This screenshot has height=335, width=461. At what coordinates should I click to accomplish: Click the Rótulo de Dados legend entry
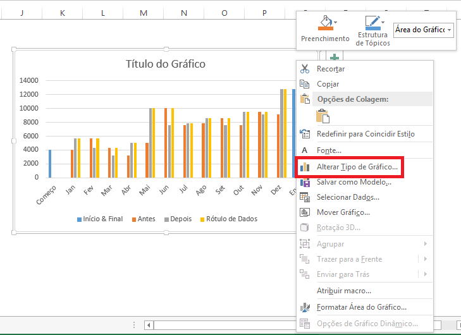click(229, 219)
